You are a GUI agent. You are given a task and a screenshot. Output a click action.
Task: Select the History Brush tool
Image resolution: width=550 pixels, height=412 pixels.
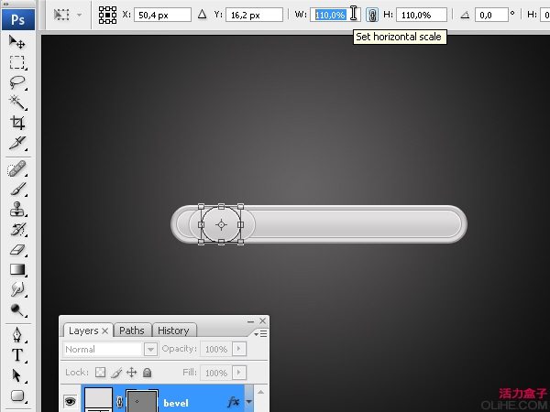(x=16, y=230)
